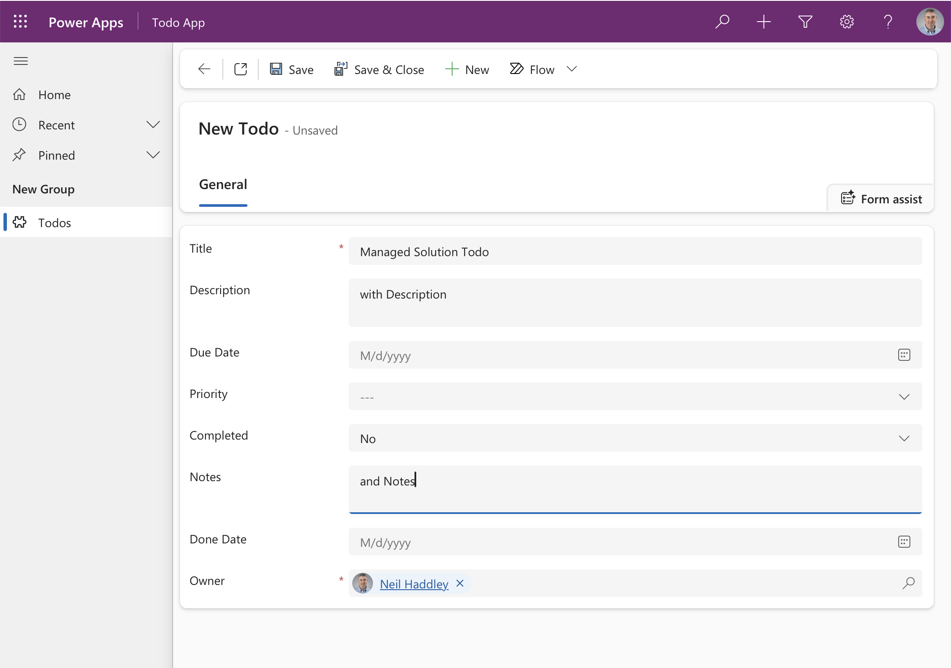Click Pinned label in sidebar

(x=56, y=156)
